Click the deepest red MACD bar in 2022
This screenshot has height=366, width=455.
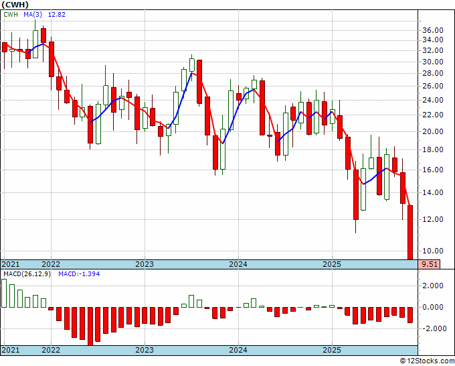[x=90, y=326]
